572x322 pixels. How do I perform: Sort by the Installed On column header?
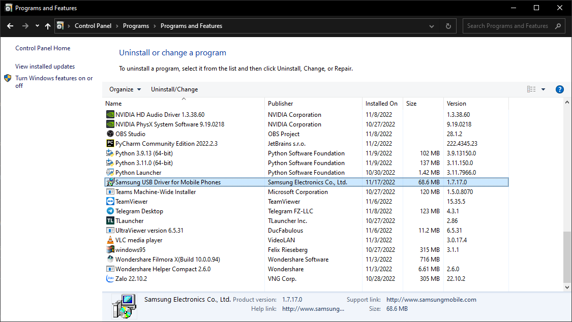[382, 104]
